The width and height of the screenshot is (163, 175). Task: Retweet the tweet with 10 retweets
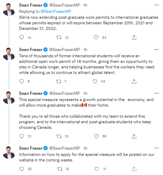(59, 136)
